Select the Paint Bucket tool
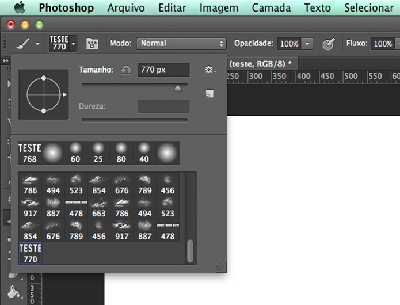400x305 pixels. click(13, 292)
